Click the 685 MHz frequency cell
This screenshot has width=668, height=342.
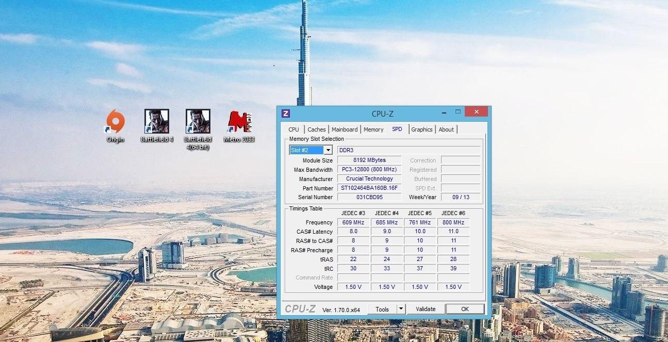[387, 223]
